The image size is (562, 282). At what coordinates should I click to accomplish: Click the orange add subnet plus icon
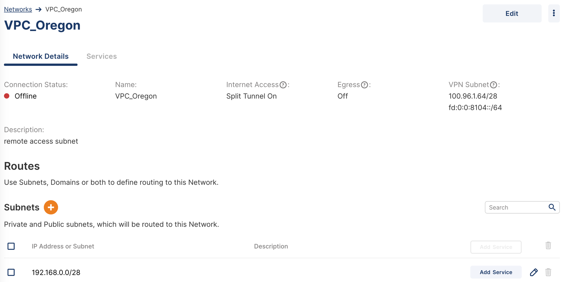point(51,207)
